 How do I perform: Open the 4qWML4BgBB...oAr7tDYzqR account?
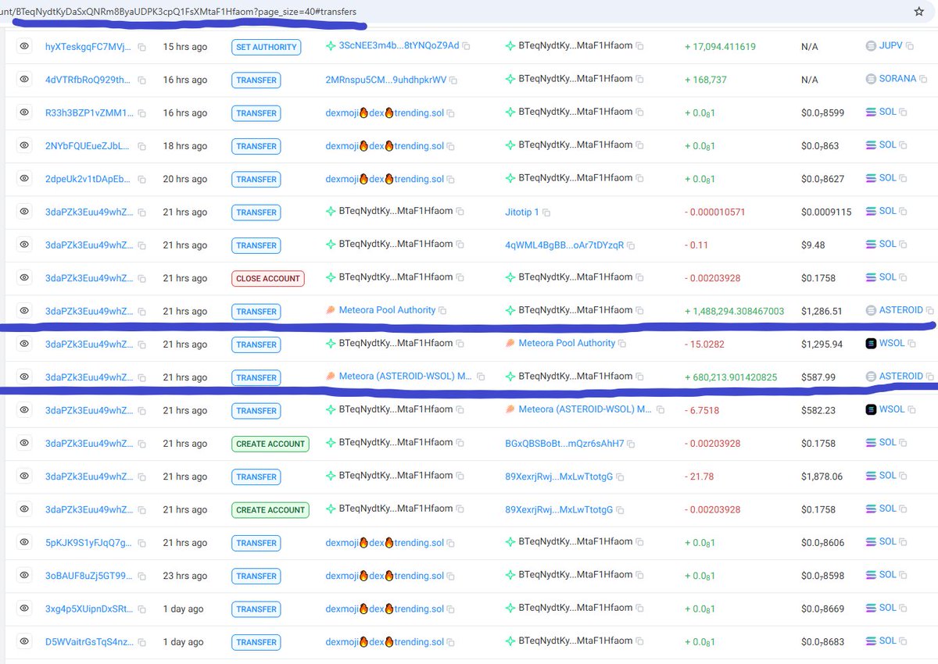point(564,245)
